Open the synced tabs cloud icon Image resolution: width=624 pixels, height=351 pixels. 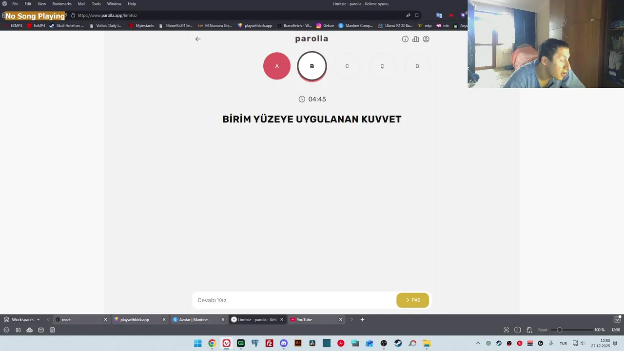(29, 330)
